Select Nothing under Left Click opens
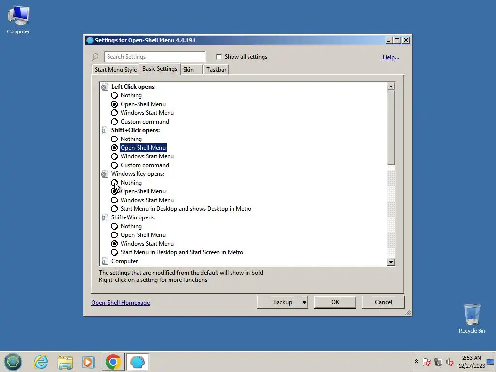This screenshot has width=496, height=372. point(114,95)
